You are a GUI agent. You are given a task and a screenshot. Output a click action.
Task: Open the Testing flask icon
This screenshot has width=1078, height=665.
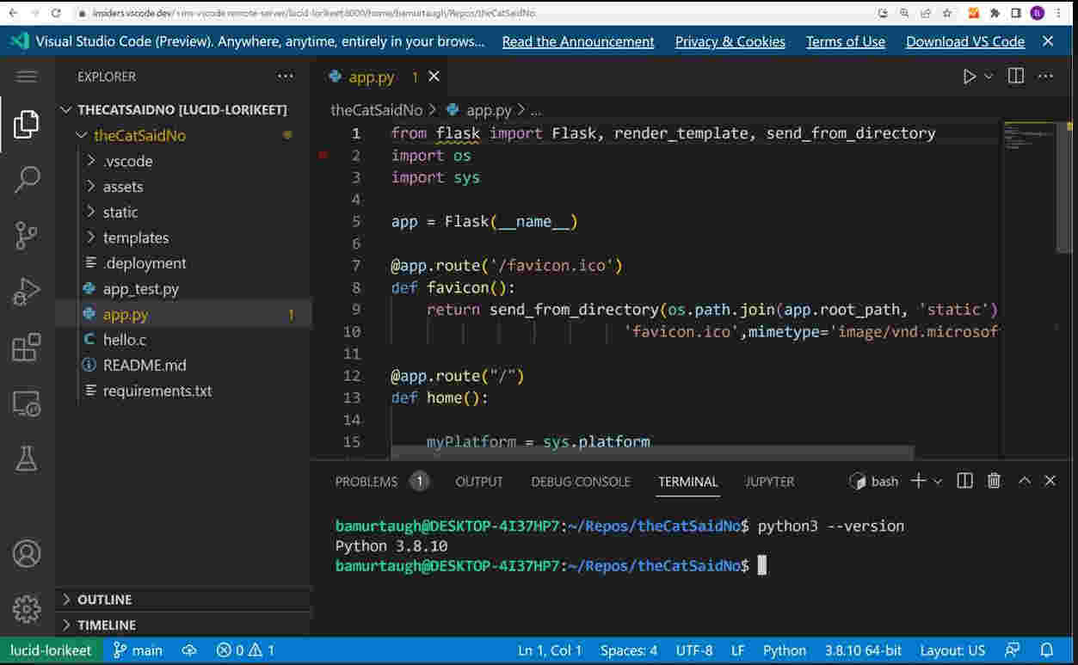coord(27,459)
